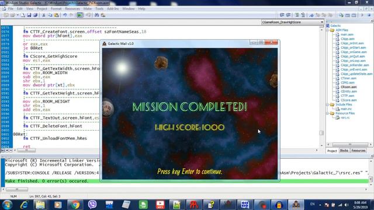Click the Copy icon in toolbar

[x=50, y=15]
